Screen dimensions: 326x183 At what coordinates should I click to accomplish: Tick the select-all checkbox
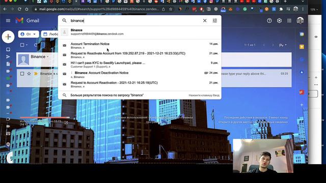tap(22, 45)
